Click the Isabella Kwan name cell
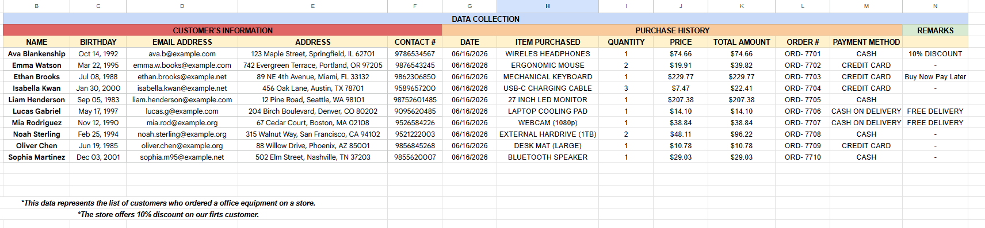 [36, 88]
